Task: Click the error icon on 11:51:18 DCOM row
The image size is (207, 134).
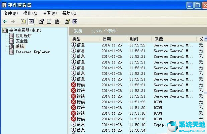Action: coord(73,113)
